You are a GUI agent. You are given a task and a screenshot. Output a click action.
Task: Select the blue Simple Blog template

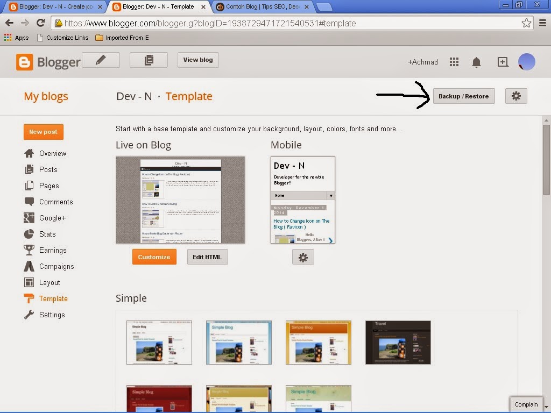coord(239,343)
